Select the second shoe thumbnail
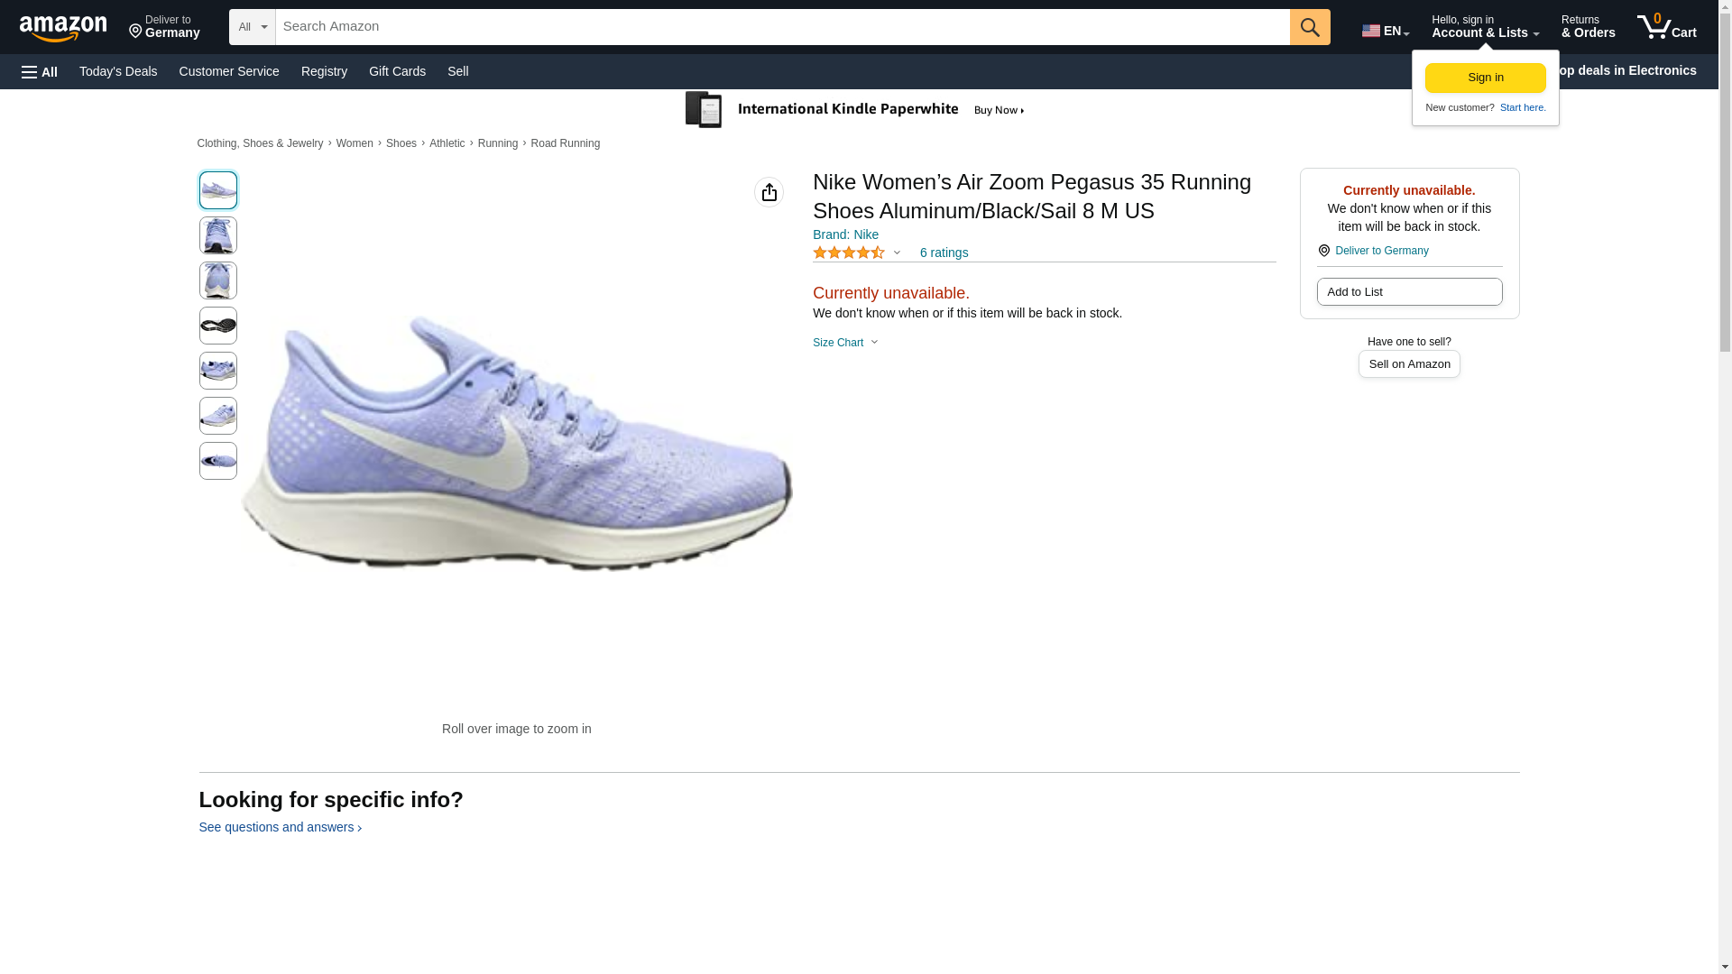 [218, 235]
